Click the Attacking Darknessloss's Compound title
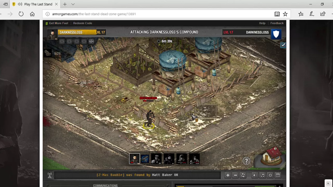Image resolution: width=333 pixels, height=187 pixels. pyautogui.click(x=164, y=32)
